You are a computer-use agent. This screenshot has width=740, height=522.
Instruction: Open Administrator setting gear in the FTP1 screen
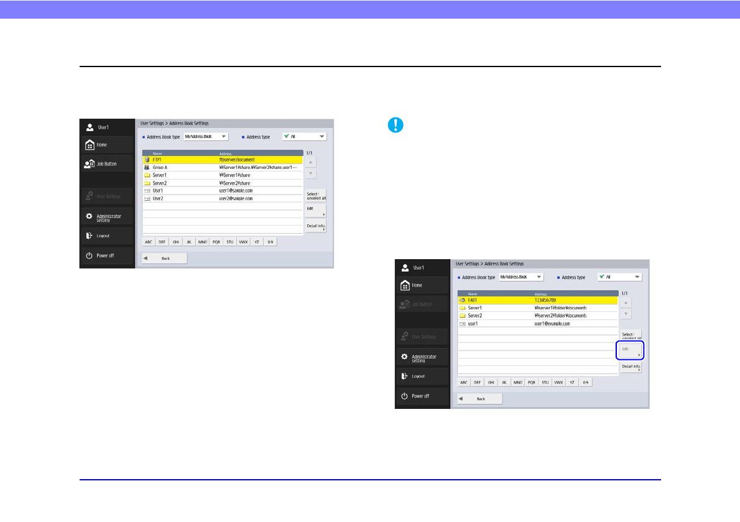click(89, 216)
